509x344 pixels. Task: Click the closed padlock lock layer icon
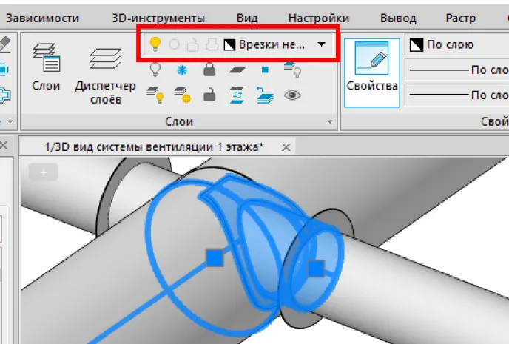pos(209,70)
